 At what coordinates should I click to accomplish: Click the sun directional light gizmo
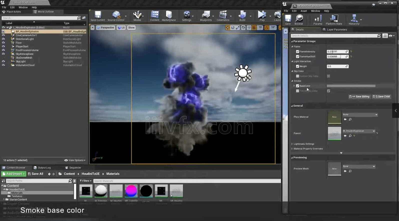[x=243, y=73]
